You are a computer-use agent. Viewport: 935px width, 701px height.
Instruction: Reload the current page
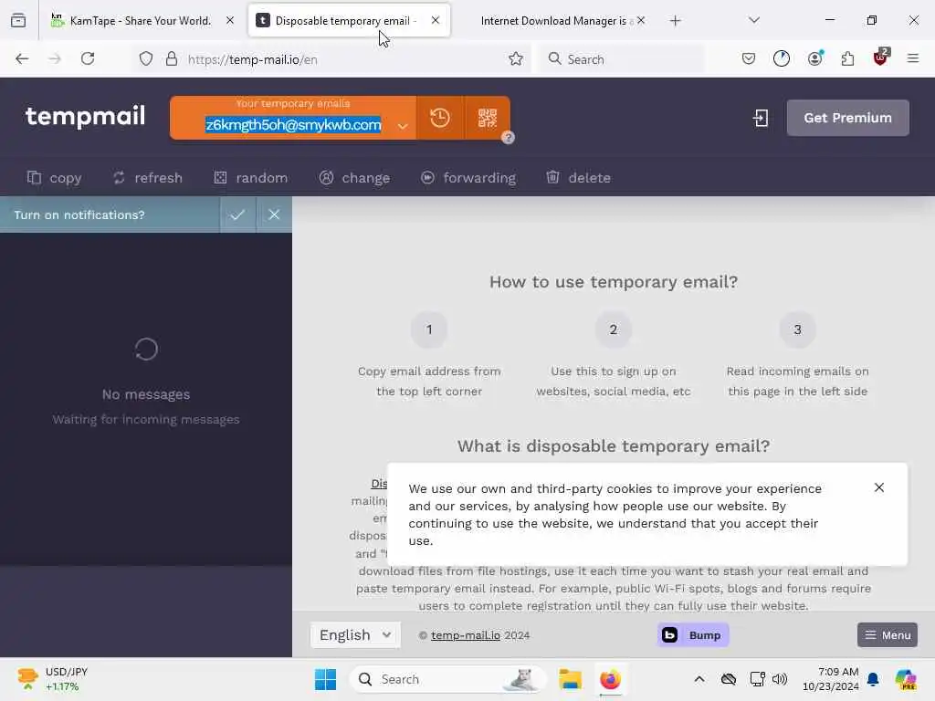[x=88, y=58]
